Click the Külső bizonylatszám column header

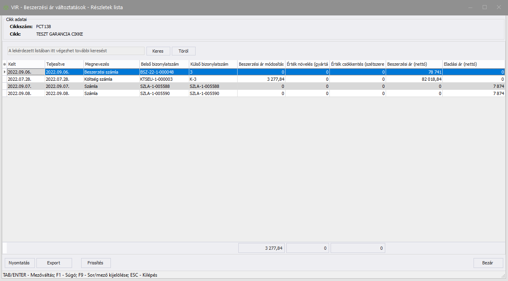pyautogui.click(x=212, y=64)
